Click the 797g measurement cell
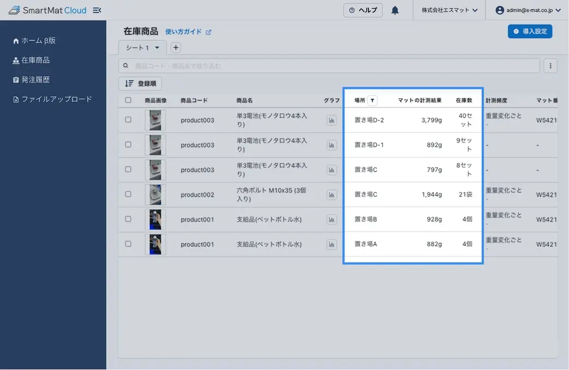Viewport: 569px width, 370px height. point(434,169)
